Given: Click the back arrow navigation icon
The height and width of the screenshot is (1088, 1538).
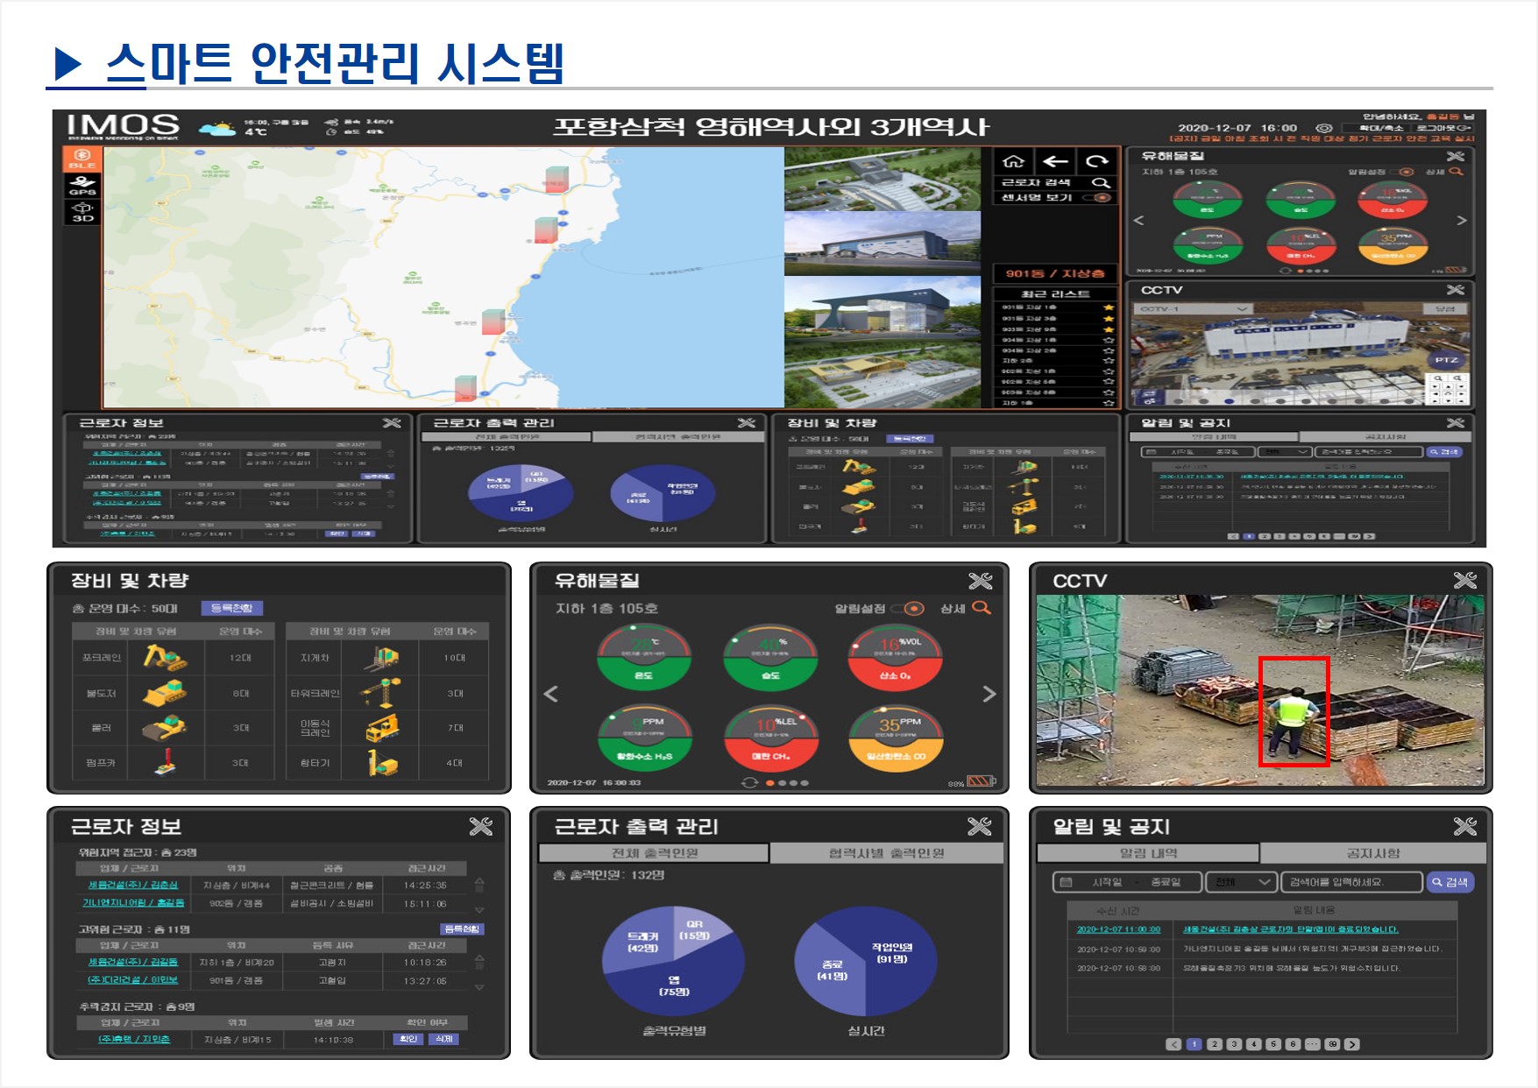Looking at the screenshot, I should (x=1055, y=161).
